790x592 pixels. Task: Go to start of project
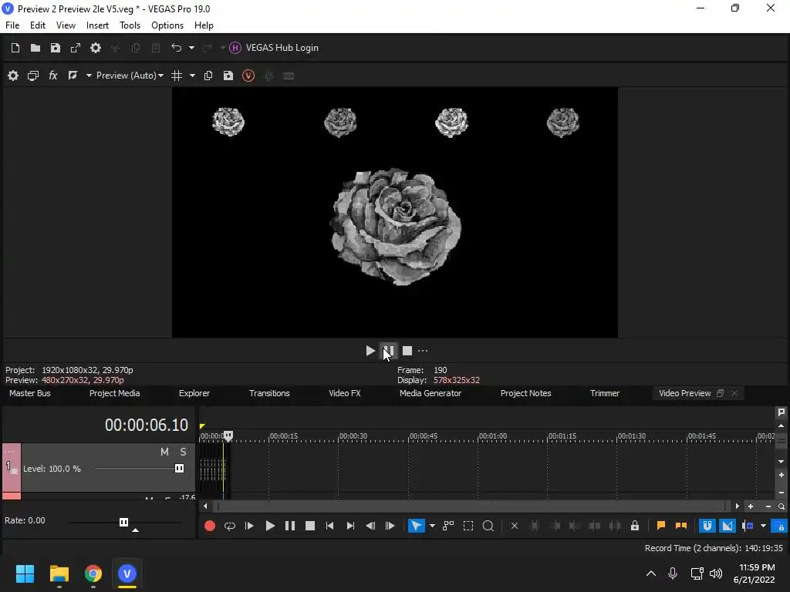[330, 526]
